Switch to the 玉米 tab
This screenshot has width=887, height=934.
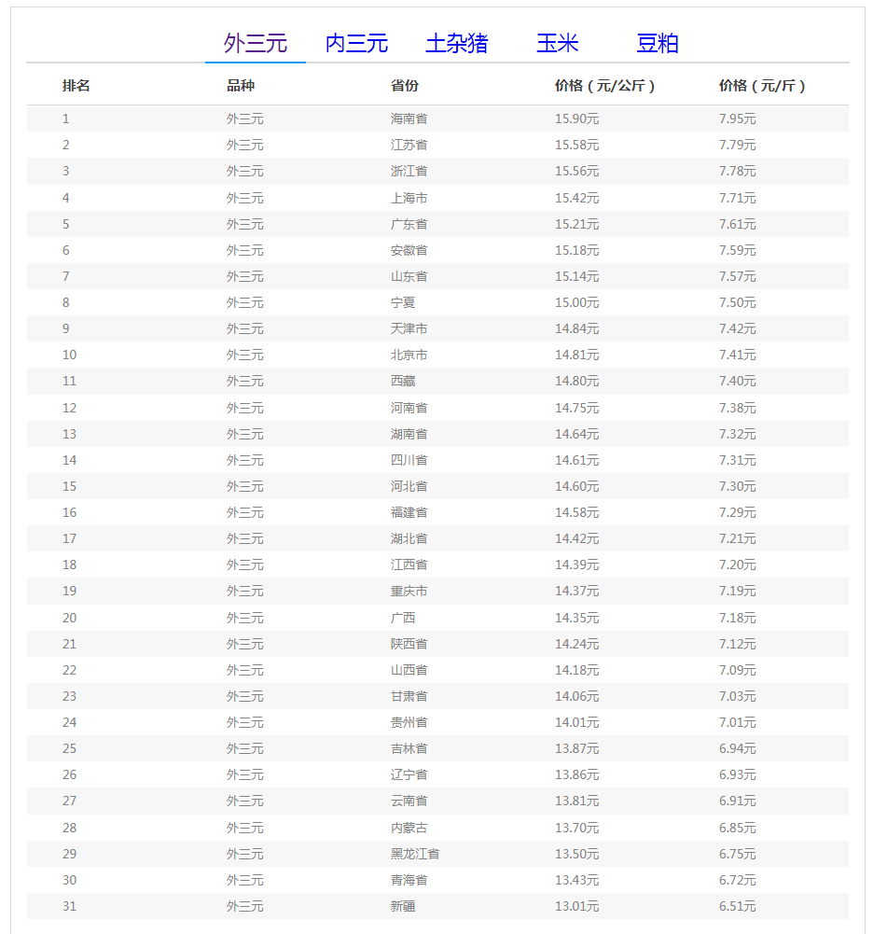557,44
